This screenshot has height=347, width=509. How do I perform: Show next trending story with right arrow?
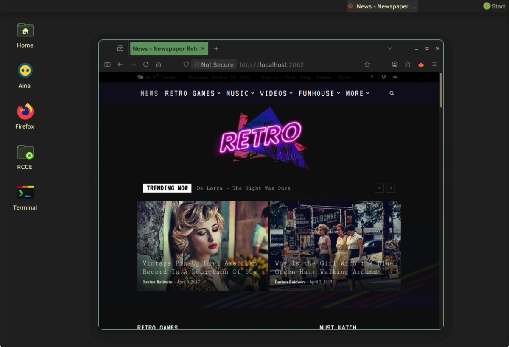391,188
